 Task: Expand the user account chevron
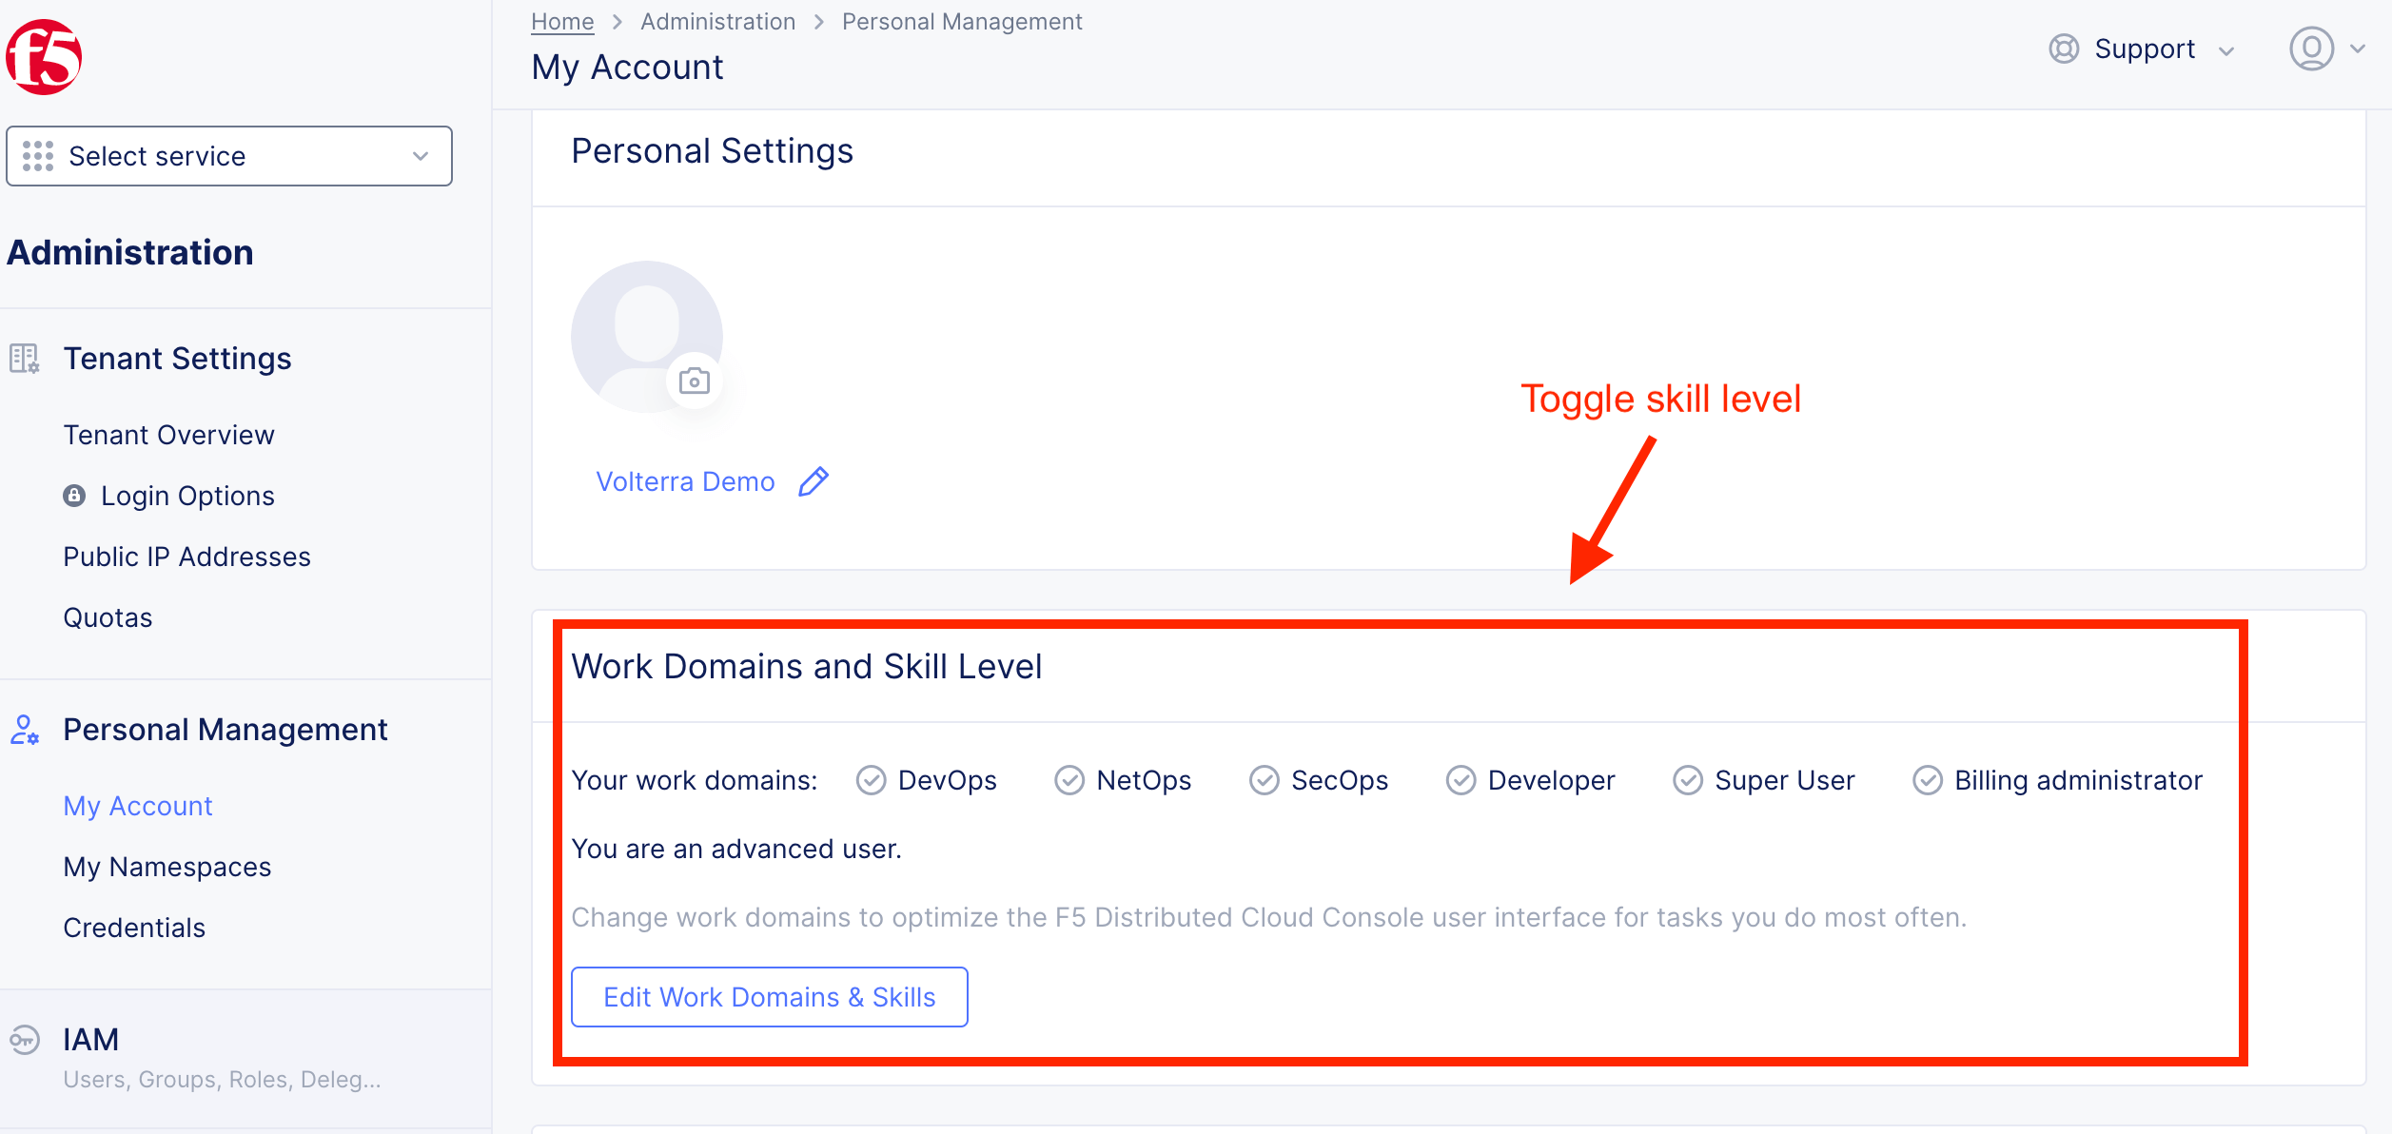2357,49
